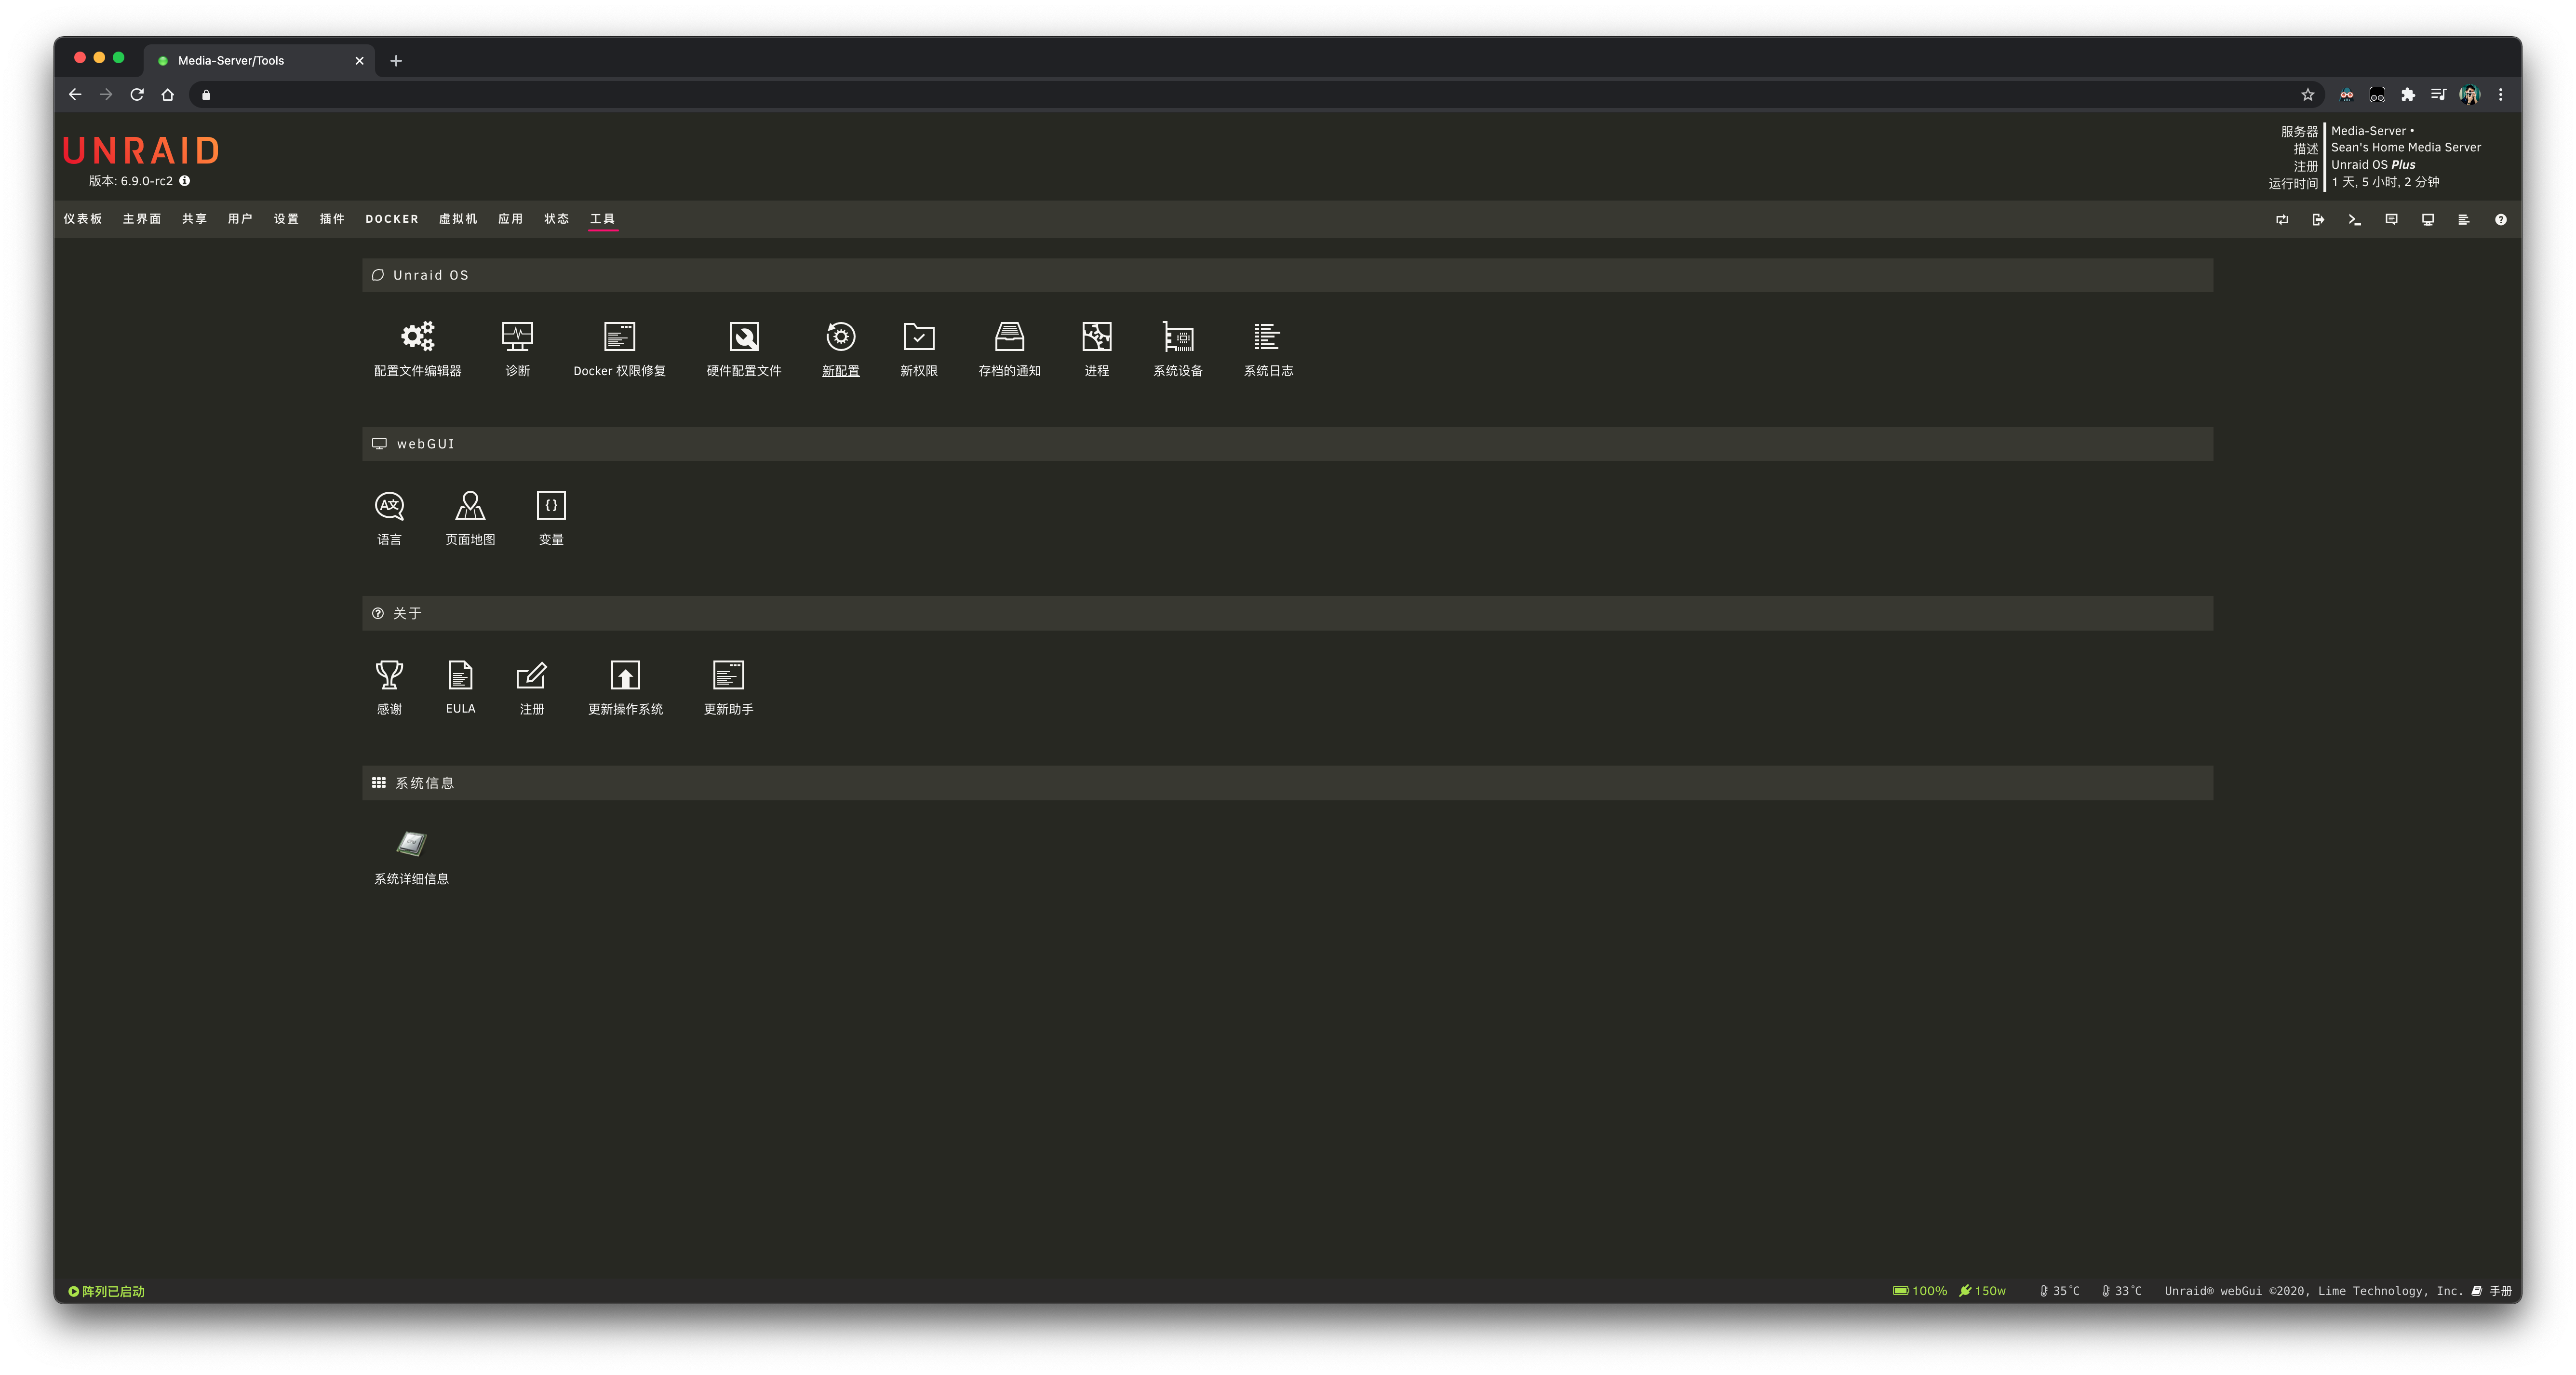Open the Config File Editor gears icon

[x=417, y=337]
